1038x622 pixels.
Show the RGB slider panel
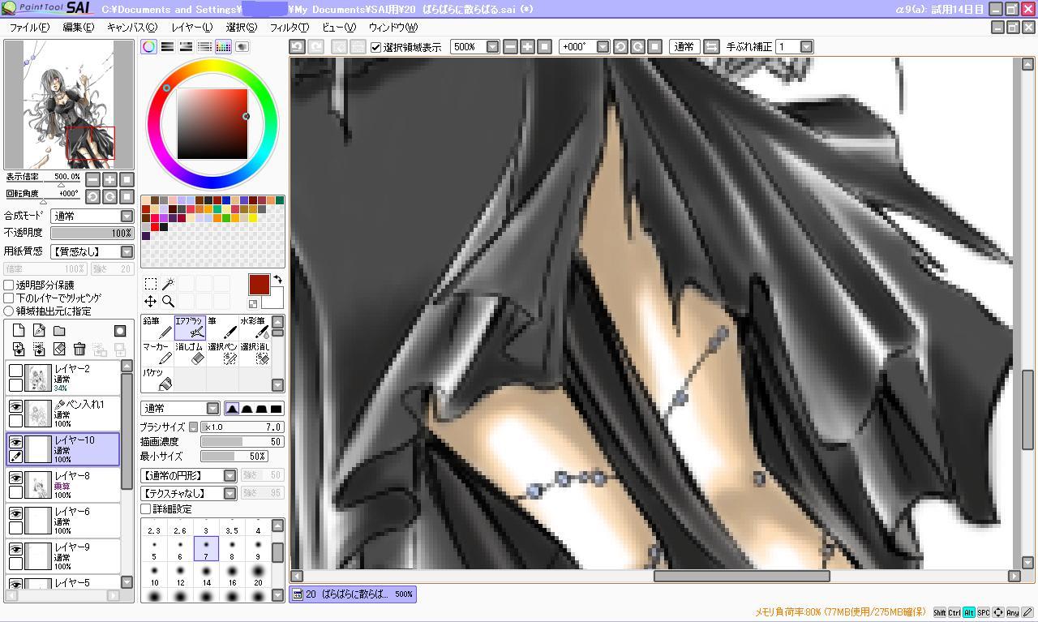click(167, 47)
